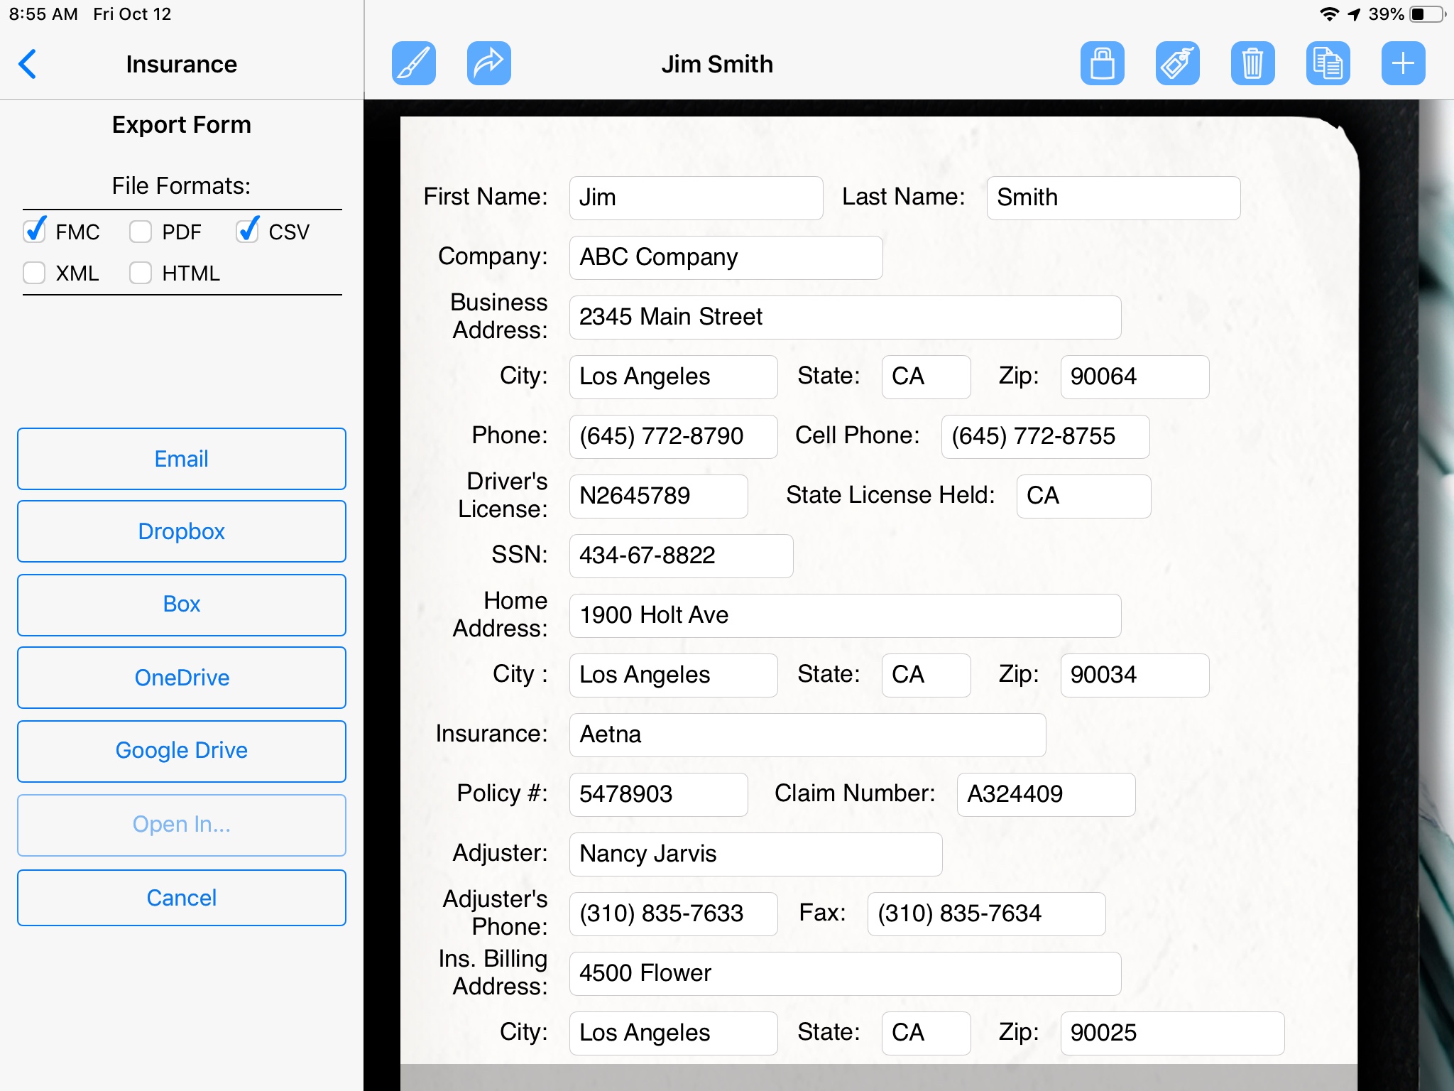Uncheck the CSV file format
Viewport: 1454px width, 1091px height.
pyautogui.click(x=247, y=232)
